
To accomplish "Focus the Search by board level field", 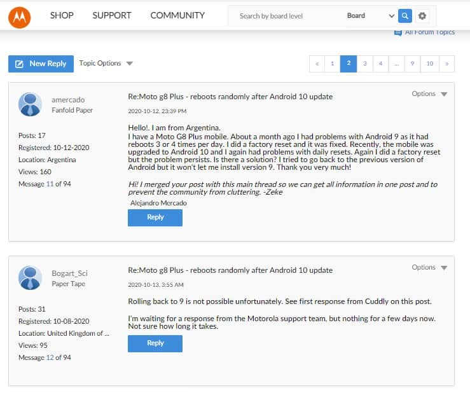I will coord(286,16).
